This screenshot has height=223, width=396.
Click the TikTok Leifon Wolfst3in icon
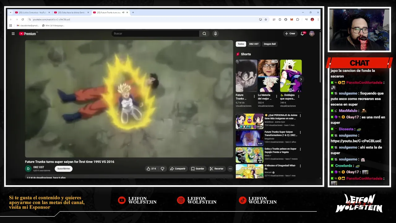pyautogui.click(x=243, y=200)
